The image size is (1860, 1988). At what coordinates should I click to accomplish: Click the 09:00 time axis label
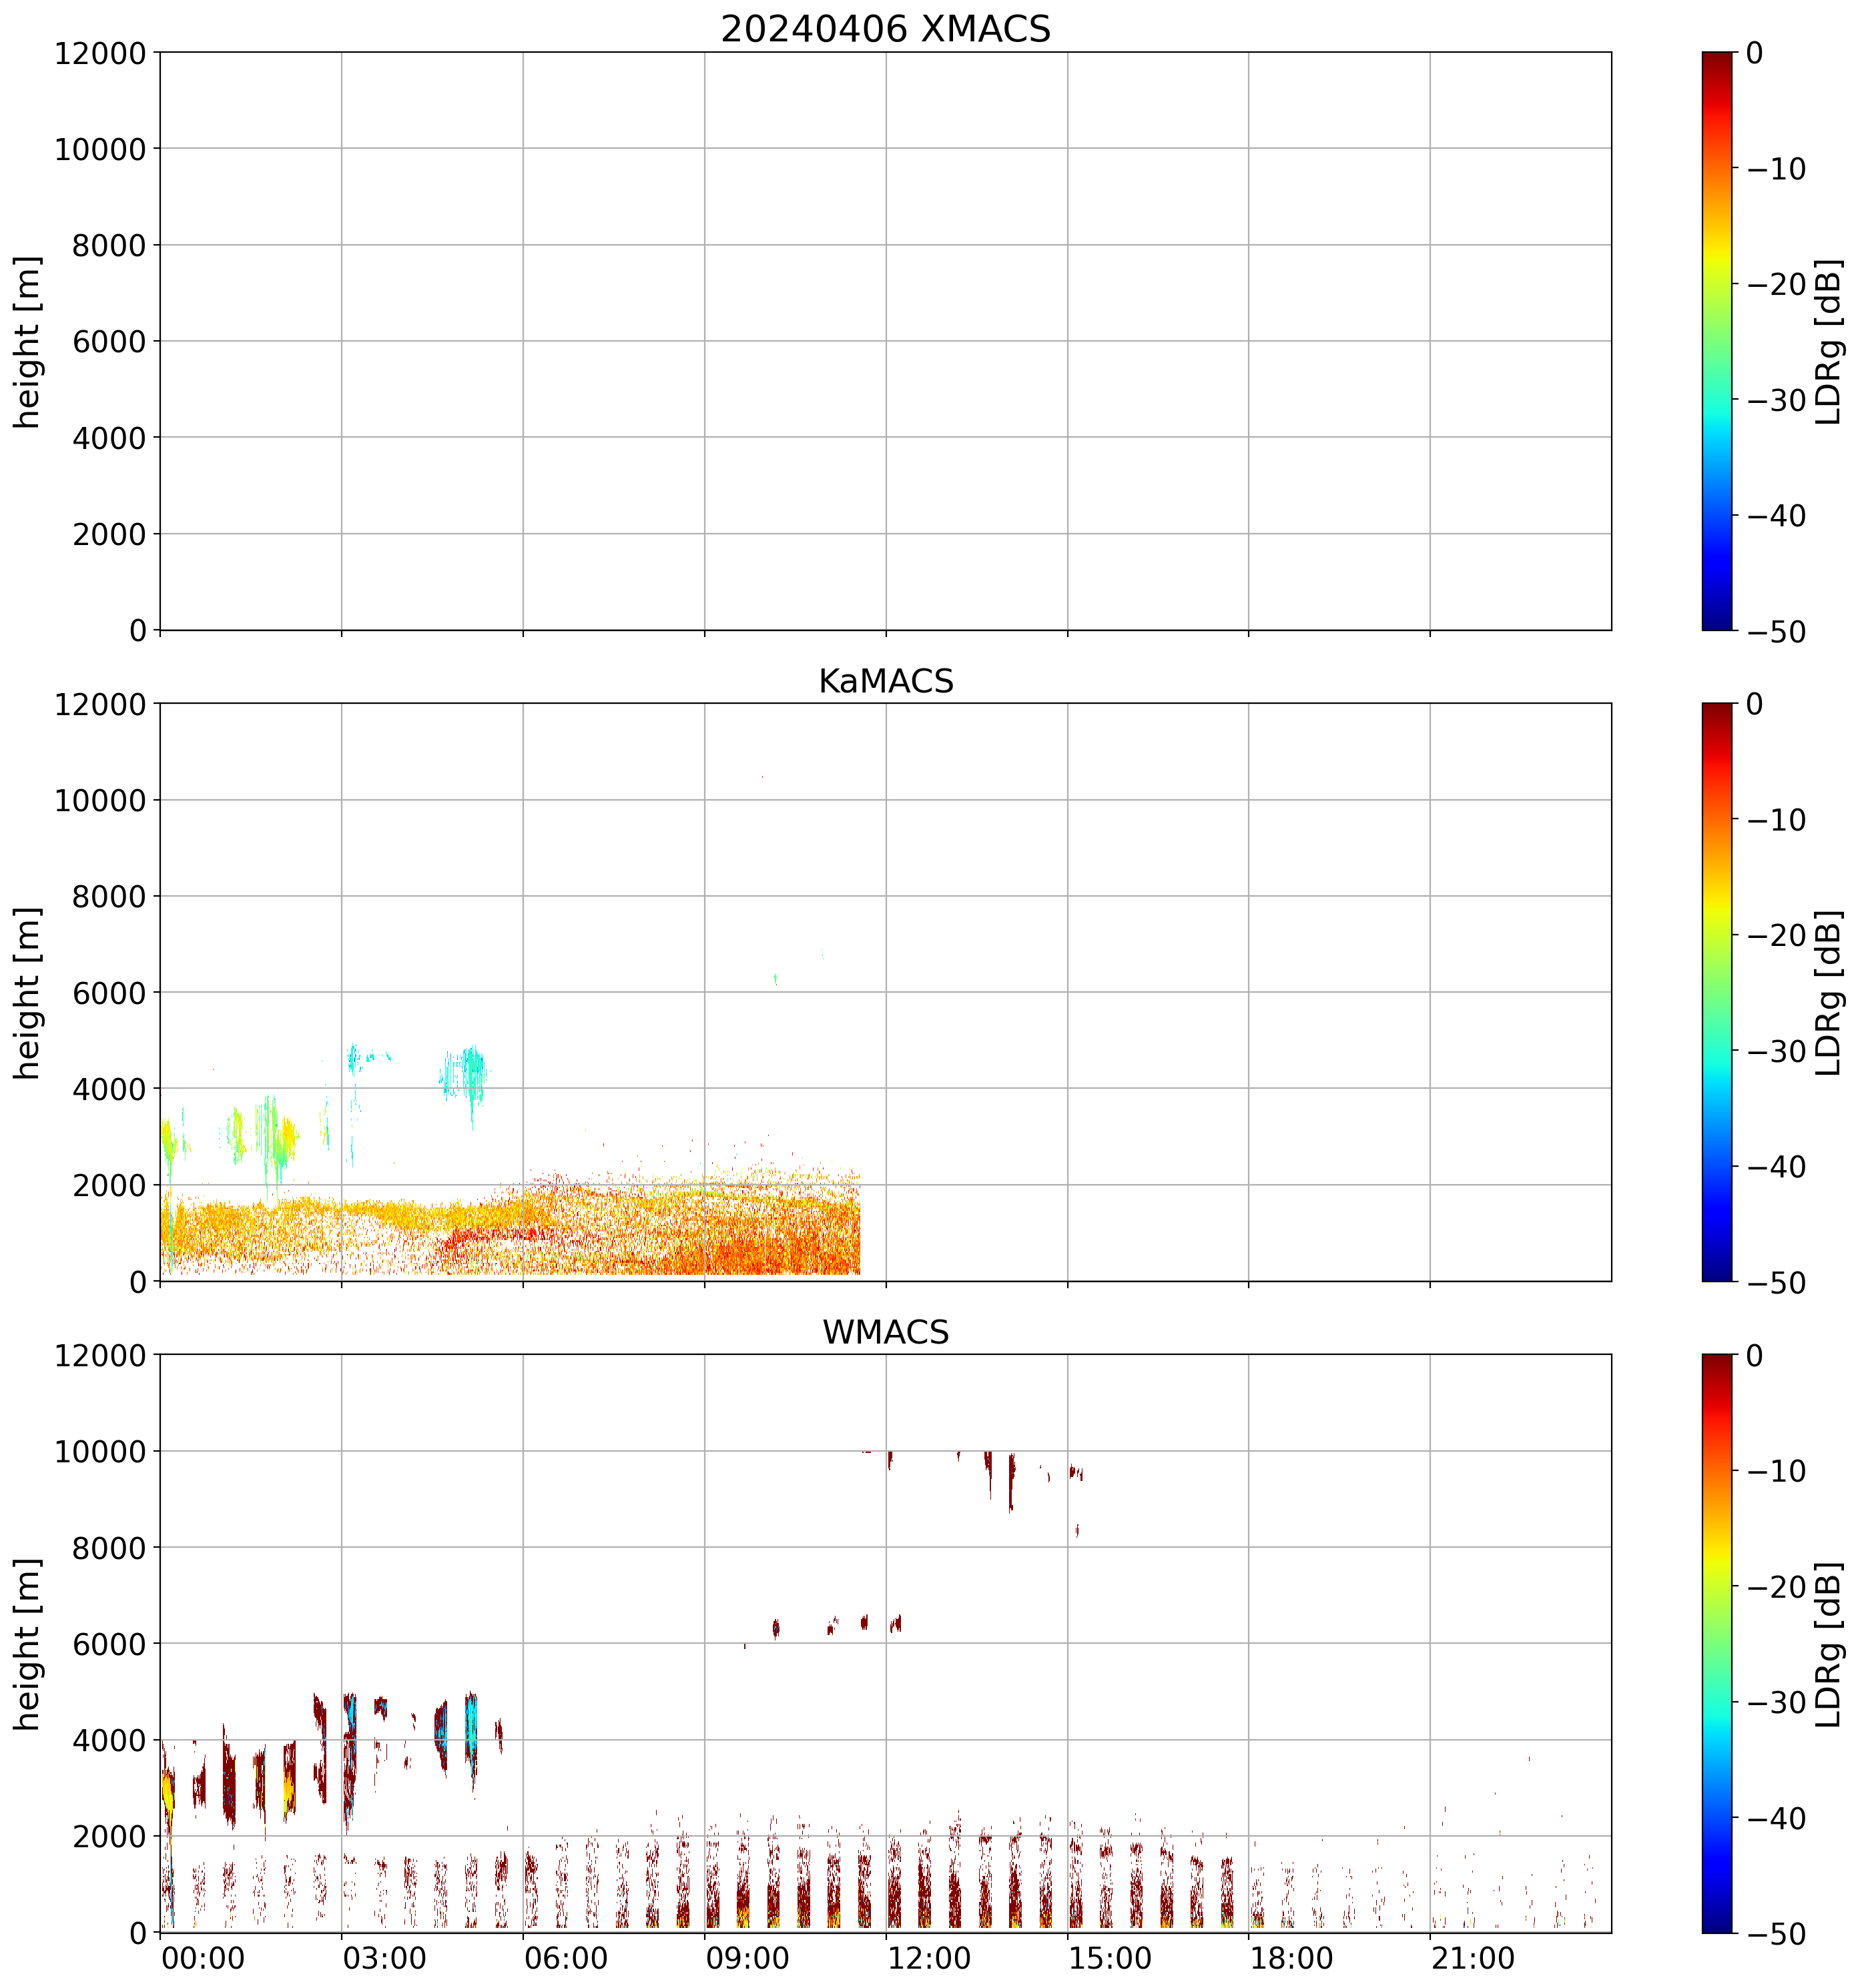(747, 1958)
